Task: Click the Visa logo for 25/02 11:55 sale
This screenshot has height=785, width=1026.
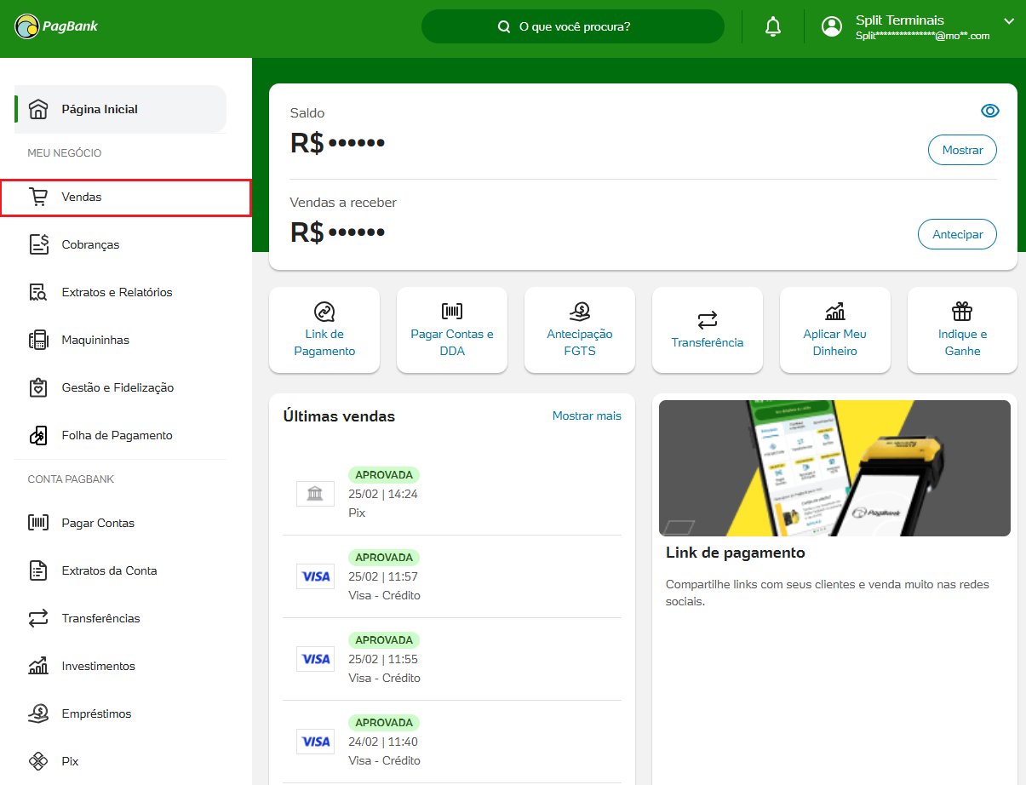Action: coord(315,659)
